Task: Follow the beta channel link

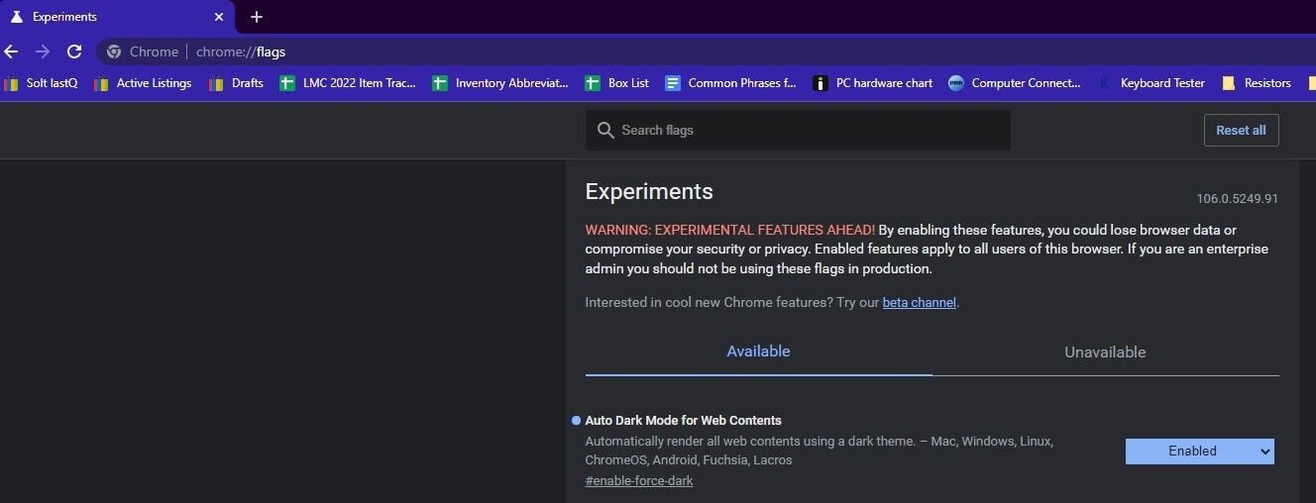Action: coord(919,303)
